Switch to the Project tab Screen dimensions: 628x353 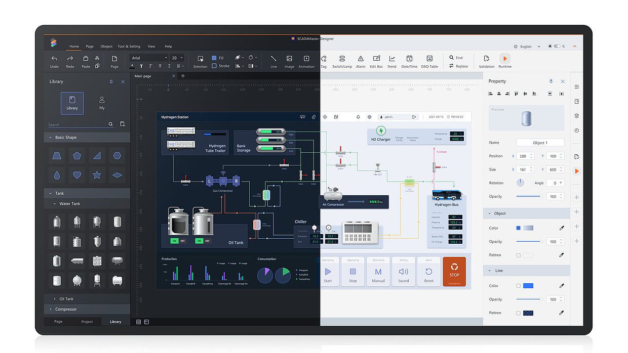click(87, 322)
